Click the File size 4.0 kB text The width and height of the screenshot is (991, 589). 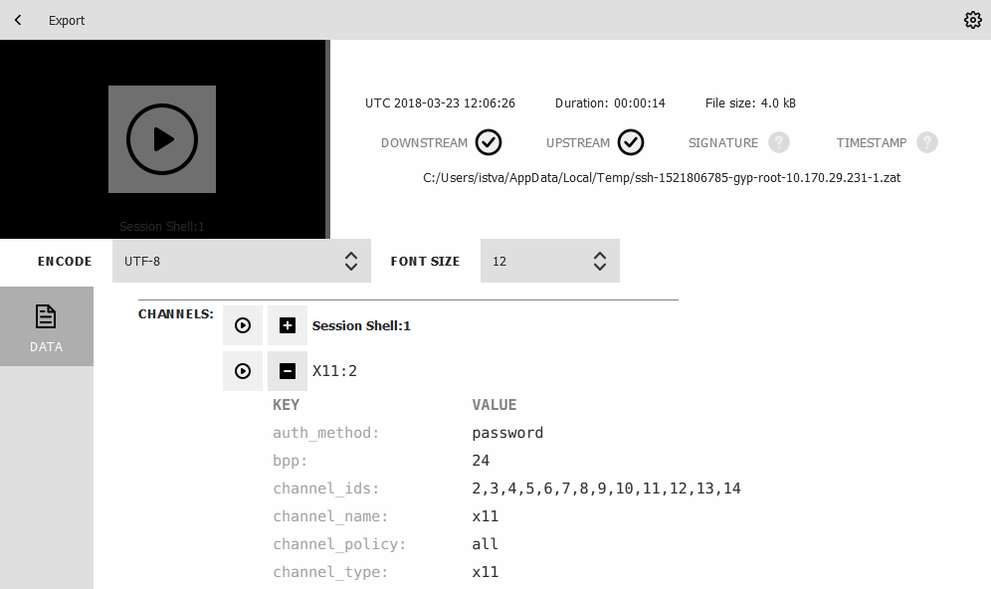click(x=750, y=103)
